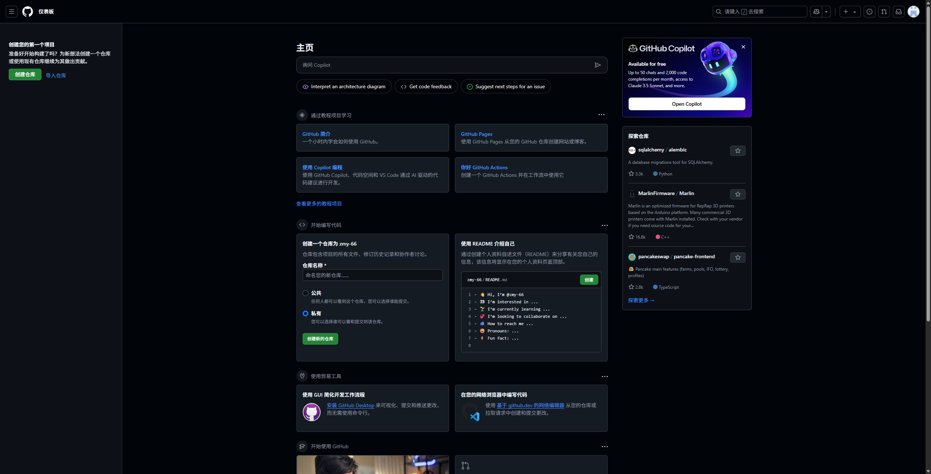This screenshot has height=474, width=931.
Task: Send the Copilot prompt with arrow icon
Action: coord(598,65)
